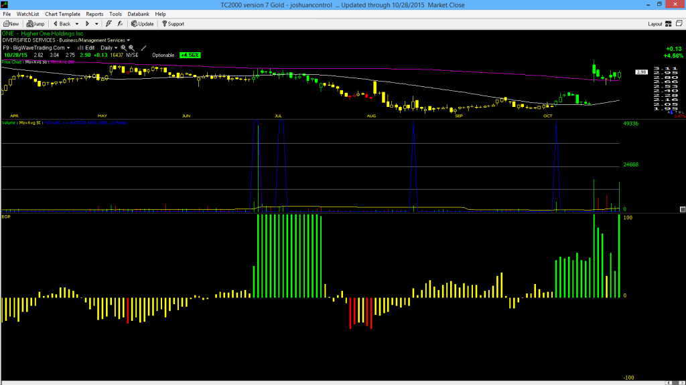Zoom out with second magnifier icon
The height and width of the screenshot is (385, 686).
point(131,48)
